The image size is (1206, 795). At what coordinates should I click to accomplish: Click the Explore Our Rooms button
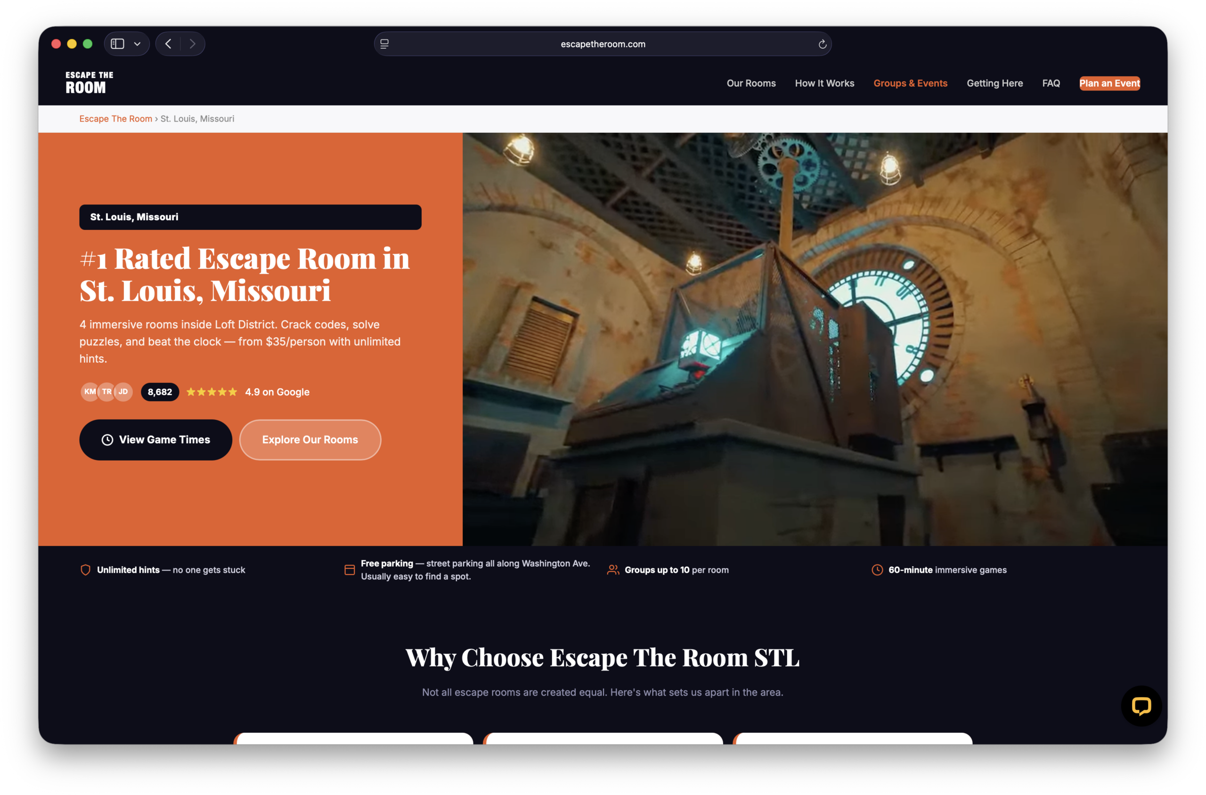310,439
